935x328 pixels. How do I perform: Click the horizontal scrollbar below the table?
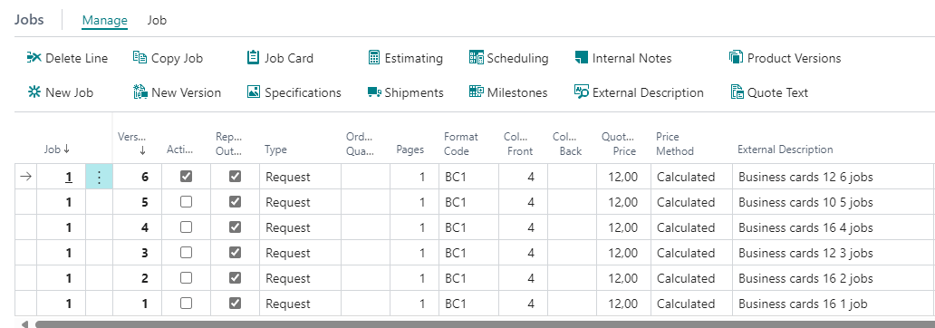(x=484, y=324)
